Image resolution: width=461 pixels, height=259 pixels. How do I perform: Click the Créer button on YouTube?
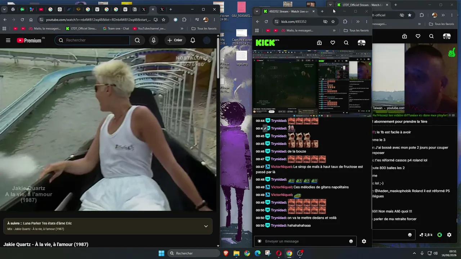175,40
